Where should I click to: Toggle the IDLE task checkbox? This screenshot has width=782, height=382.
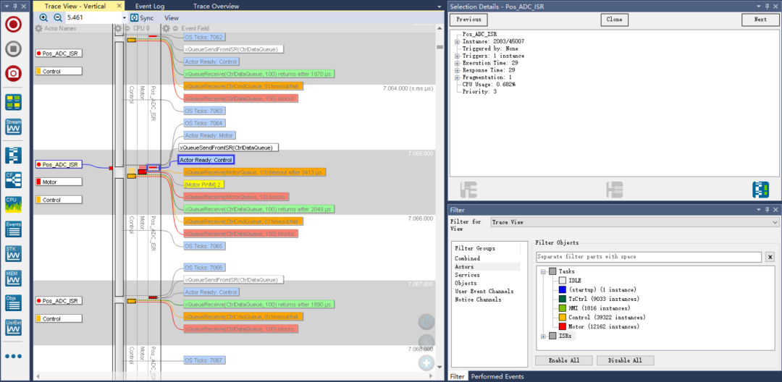(563, 281)
